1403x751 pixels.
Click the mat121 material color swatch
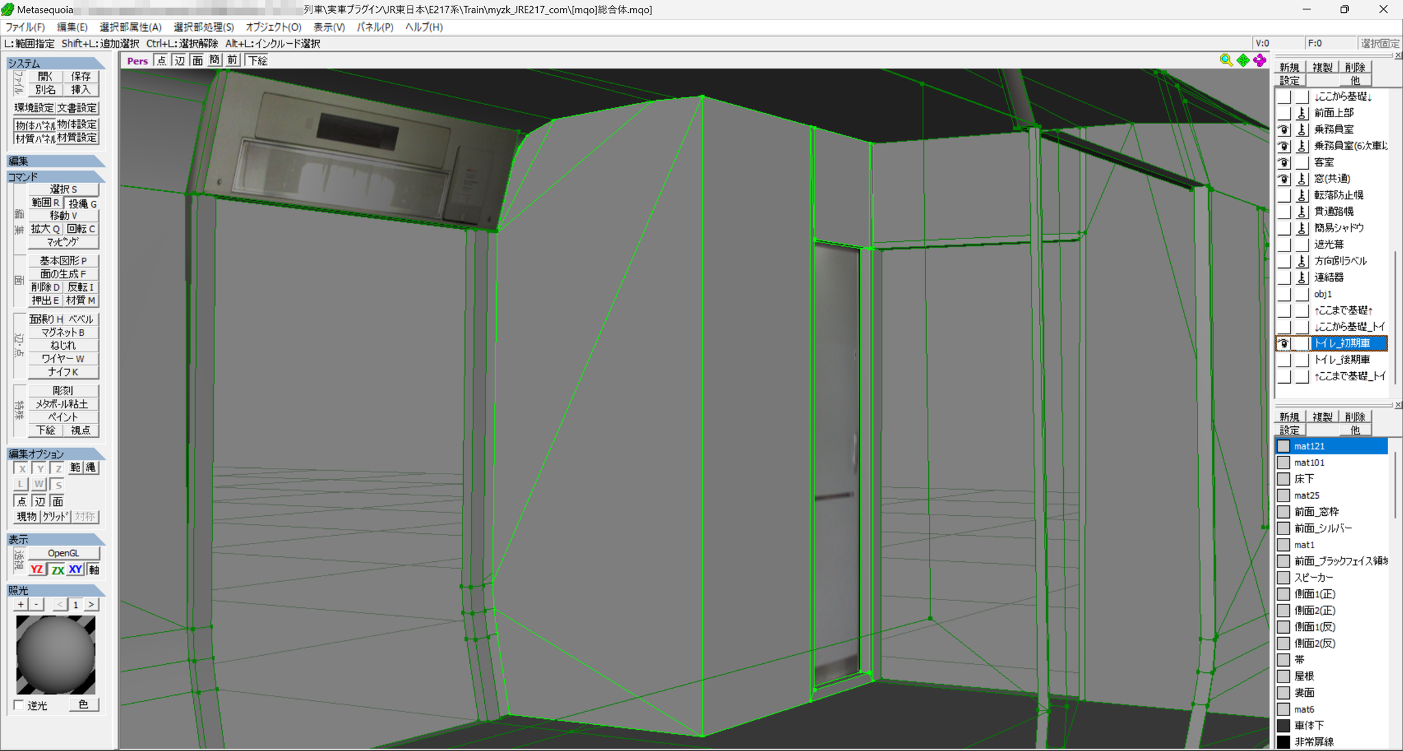pyautogui.click(x=1283, y=446)
